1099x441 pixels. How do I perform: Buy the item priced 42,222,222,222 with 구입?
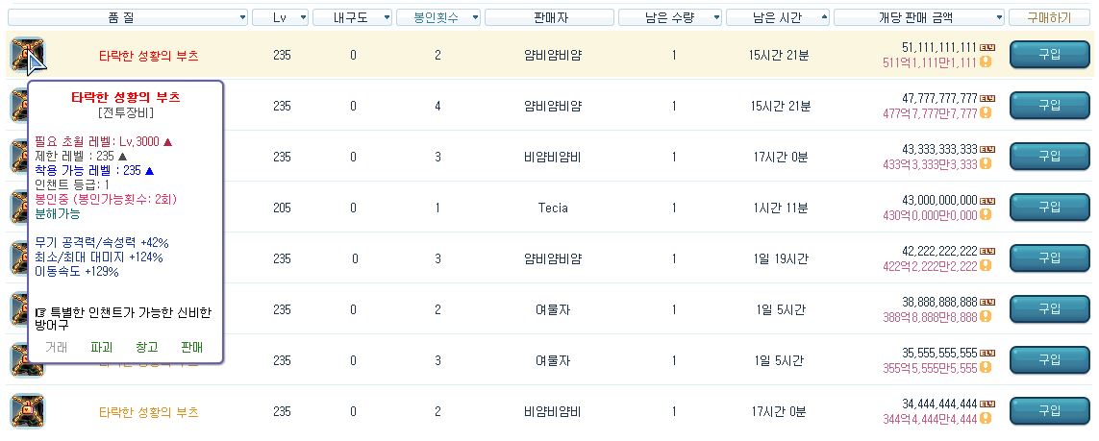click(1049, 258)
